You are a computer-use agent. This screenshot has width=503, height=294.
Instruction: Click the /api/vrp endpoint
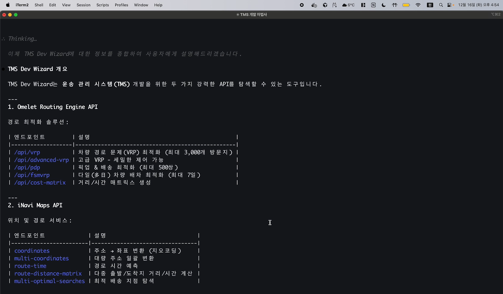[27, 152]
